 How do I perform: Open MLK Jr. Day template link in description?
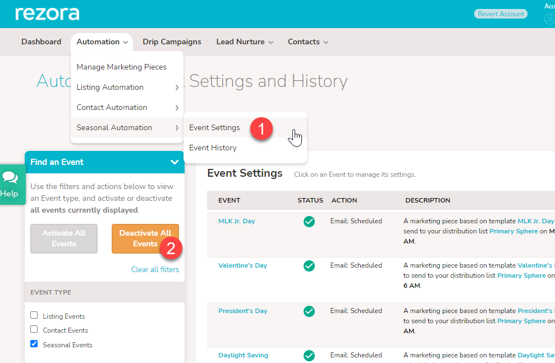pyautogui.click(x=536, y=221)
